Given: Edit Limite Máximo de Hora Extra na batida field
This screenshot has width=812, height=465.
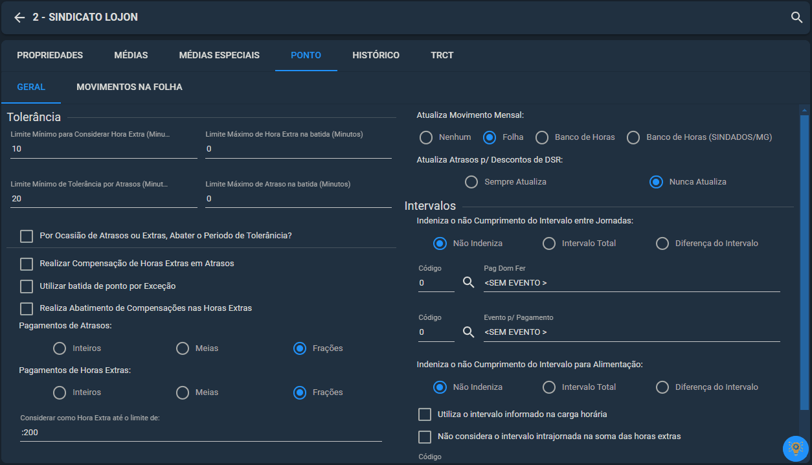Looking at the screenshot, I should click(299, 149).
